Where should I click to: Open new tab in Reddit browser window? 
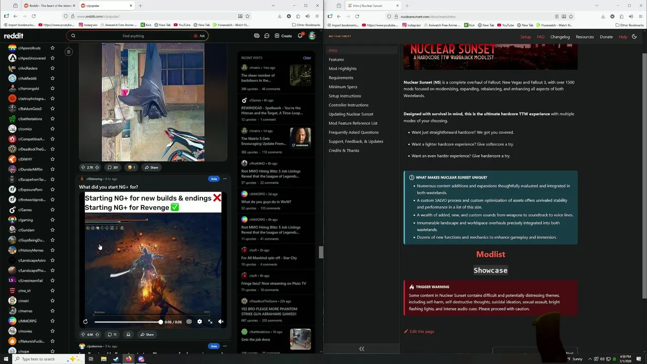click(140, 6)
